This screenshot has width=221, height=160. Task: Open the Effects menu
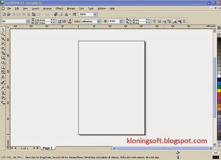59,9
